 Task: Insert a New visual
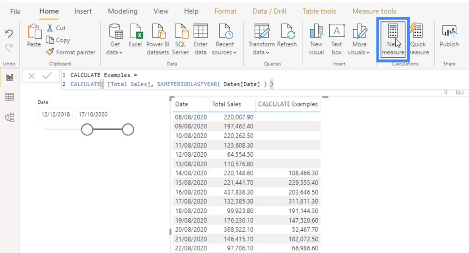(x=316, y=40)
